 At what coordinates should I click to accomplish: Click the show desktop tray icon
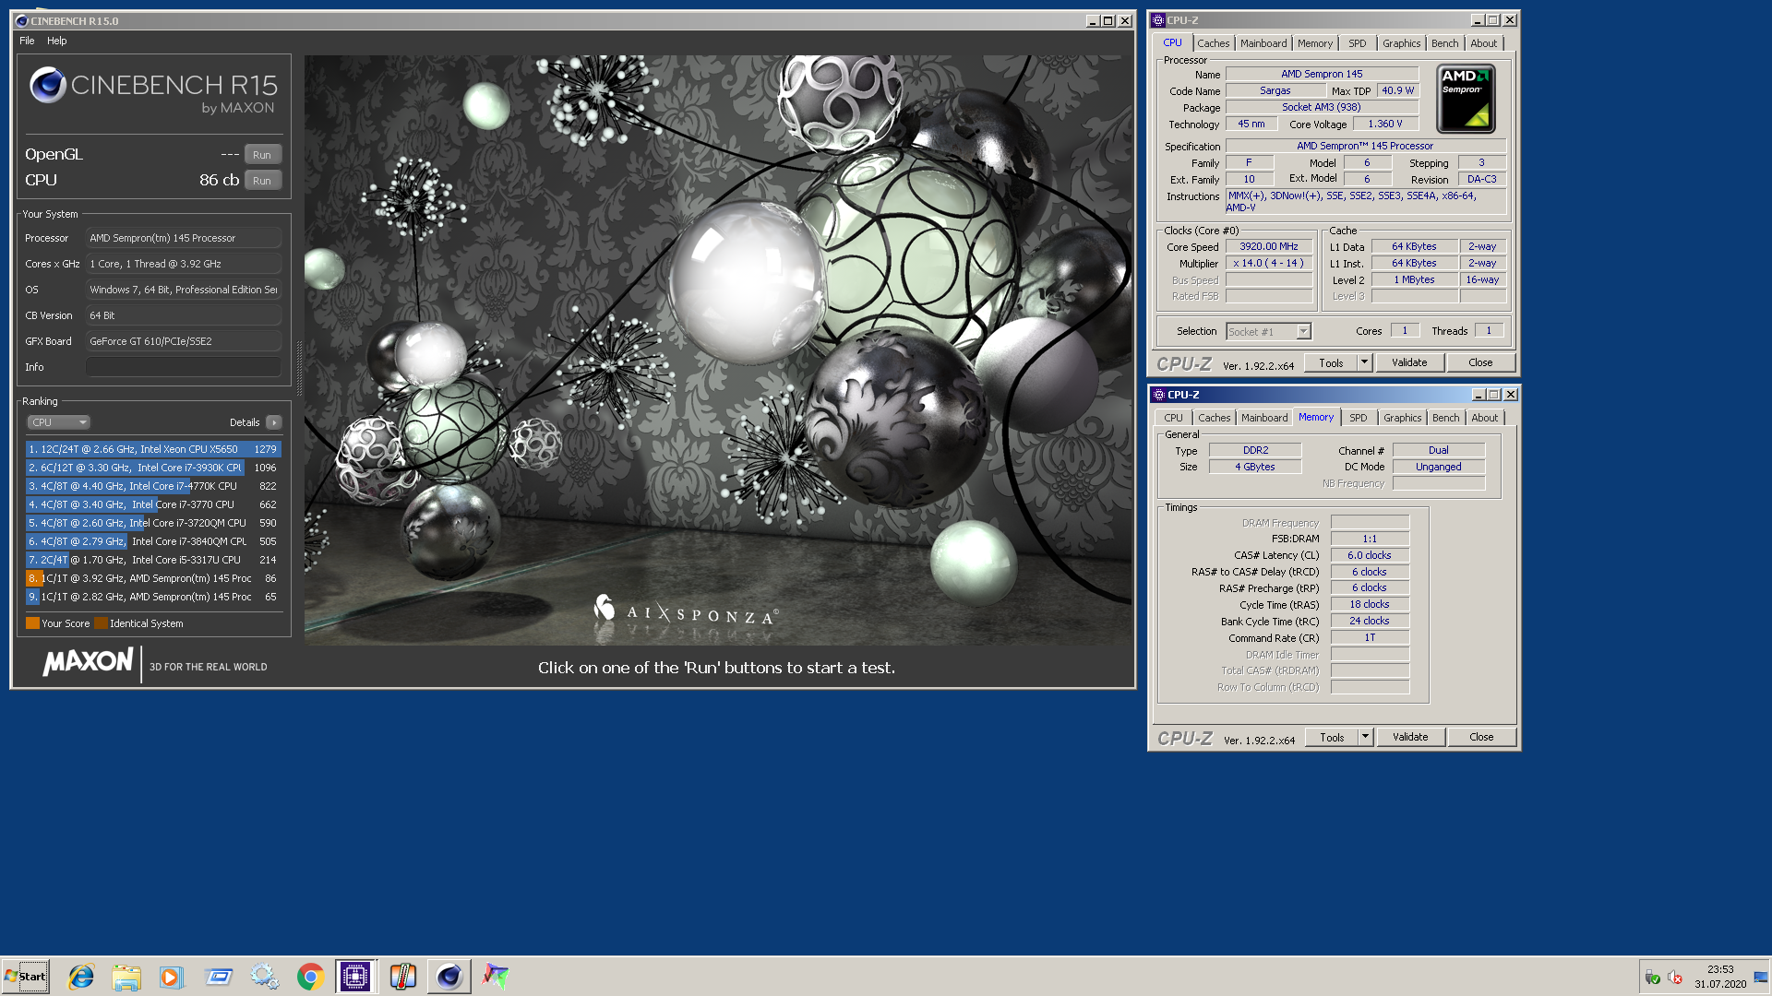point(1761,977)
